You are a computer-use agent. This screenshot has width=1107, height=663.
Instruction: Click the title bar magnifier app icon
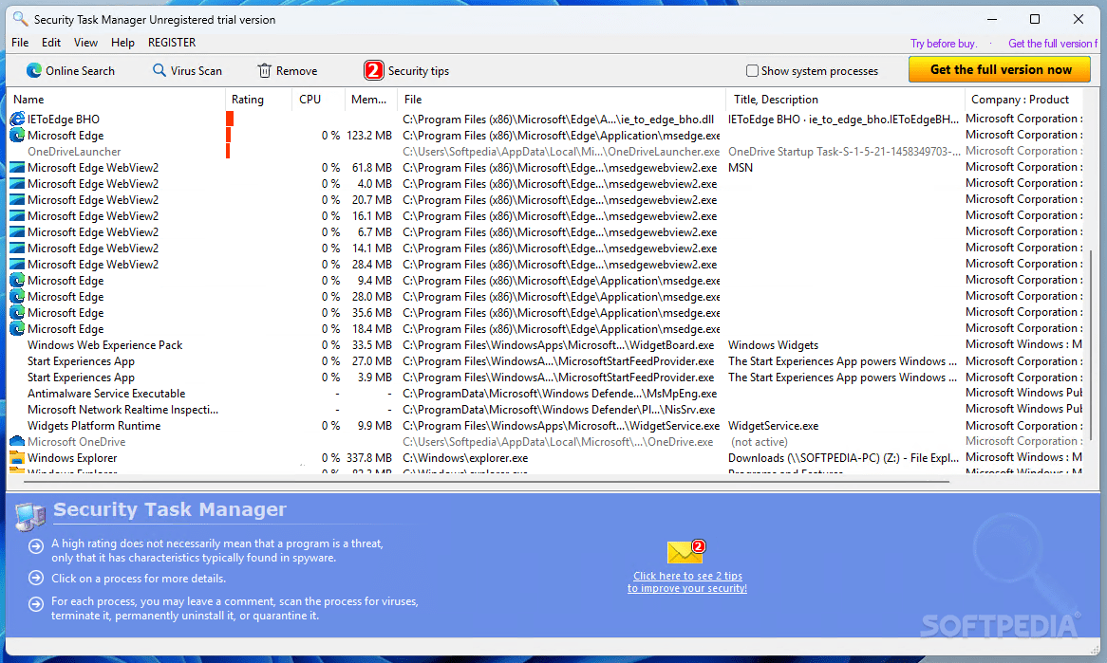(21, 18)
